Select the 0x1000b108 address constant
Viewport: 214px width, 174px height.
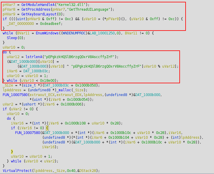pyautogui.click(x=75, y=123)
